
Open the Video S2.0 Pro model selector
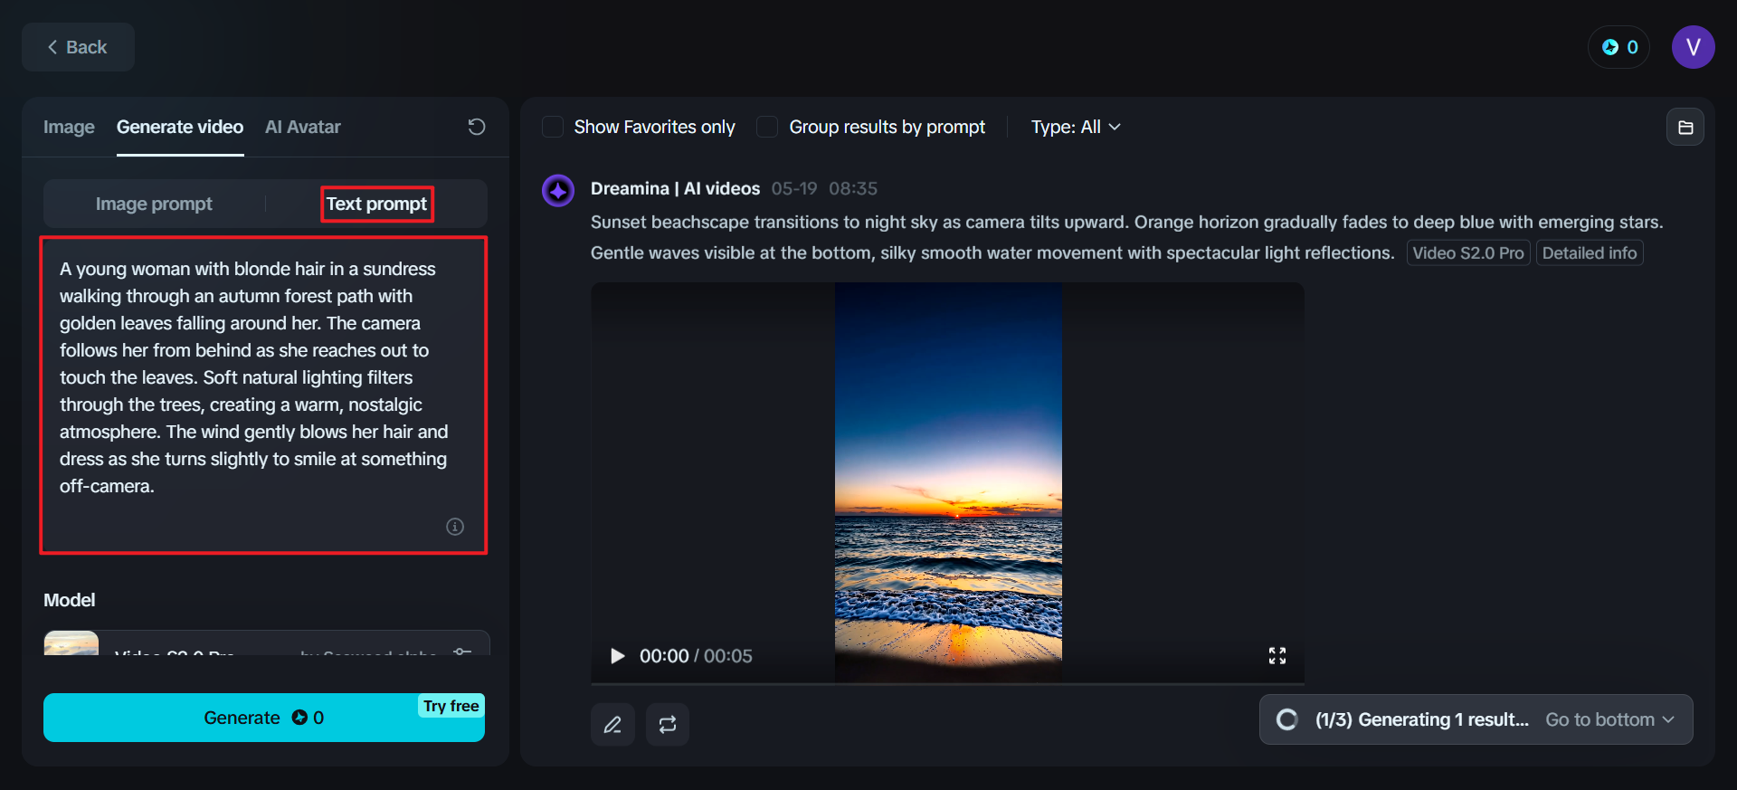pos(267,644)
